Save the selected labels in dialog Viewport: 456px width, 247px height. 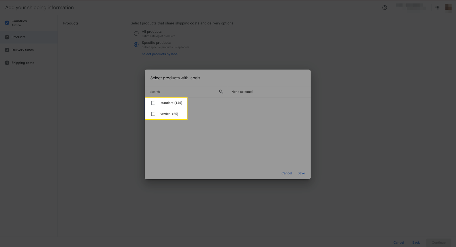coord(301,173)
